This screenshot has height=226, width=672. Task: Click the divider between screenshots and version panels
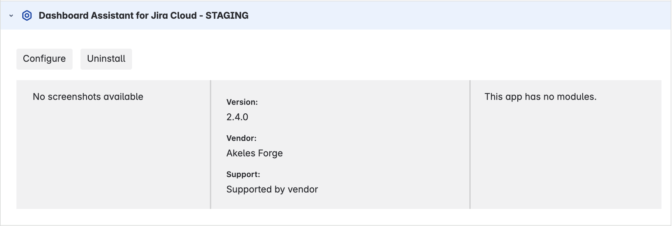[x=211, y=145]
